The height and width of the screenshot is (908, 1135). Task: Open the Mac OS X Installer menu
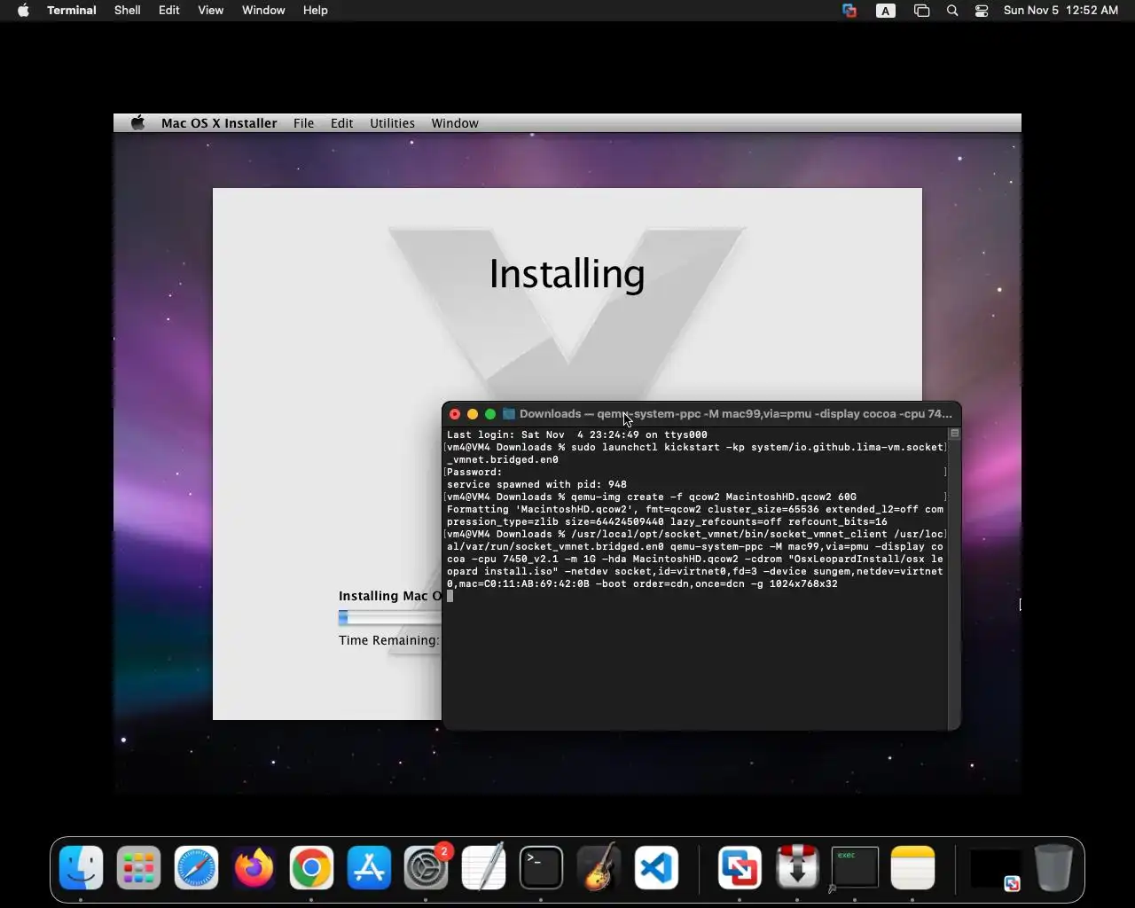pyautogui.click(x=219, y=123)
